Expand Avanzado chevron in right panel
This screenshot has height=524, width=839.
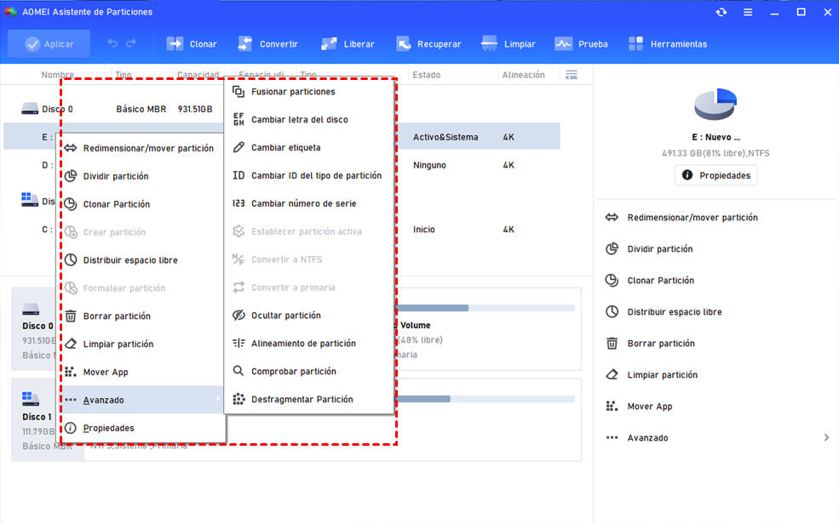point(827,437)
